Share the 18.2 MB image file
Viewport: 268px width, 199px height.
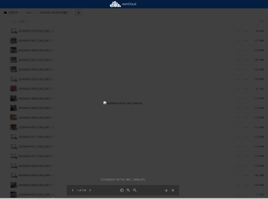click(x=237, y=175)
